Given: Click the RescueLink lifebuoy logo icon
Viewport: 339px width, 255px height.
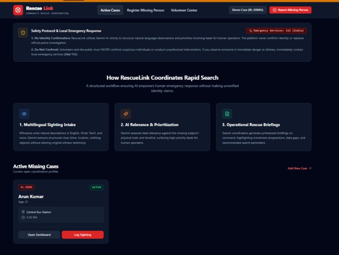Looking at the screenshot, I should (x=18, y=10).
